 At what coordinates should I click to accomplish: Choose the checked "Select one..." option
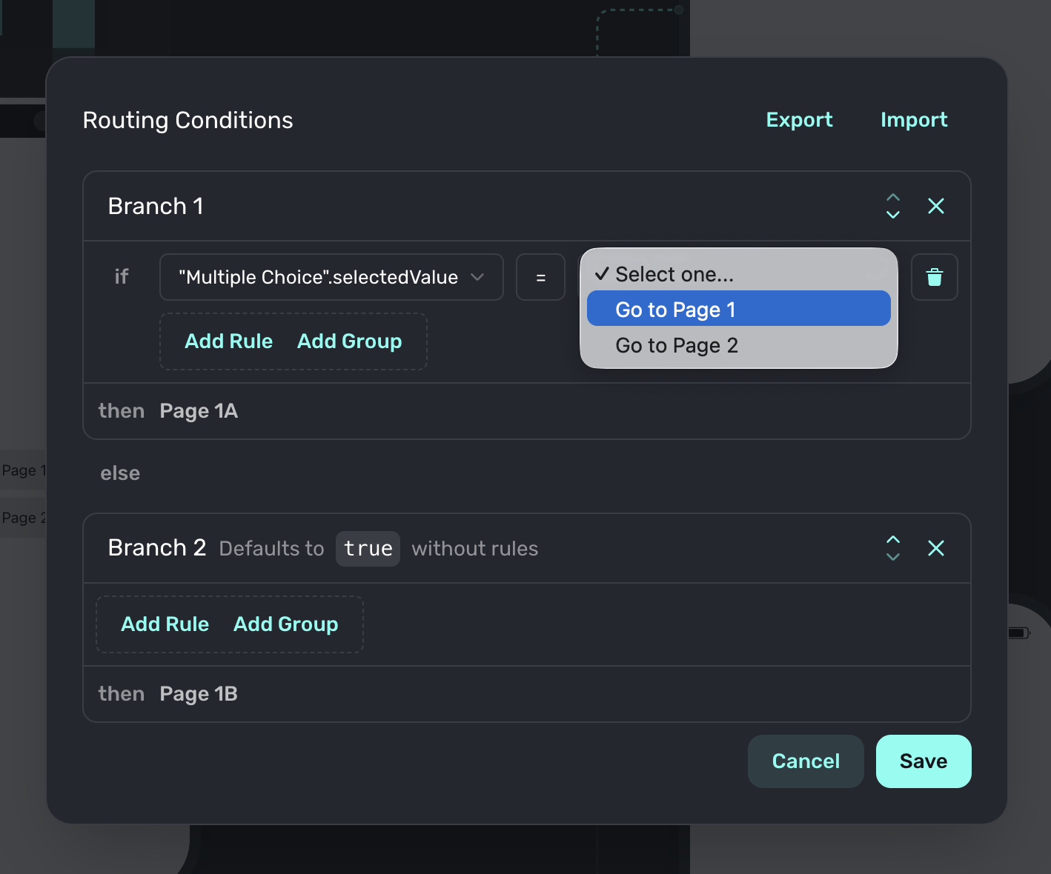point(674,275)
